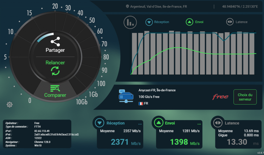Click the Comparer label

pos(55,95)
